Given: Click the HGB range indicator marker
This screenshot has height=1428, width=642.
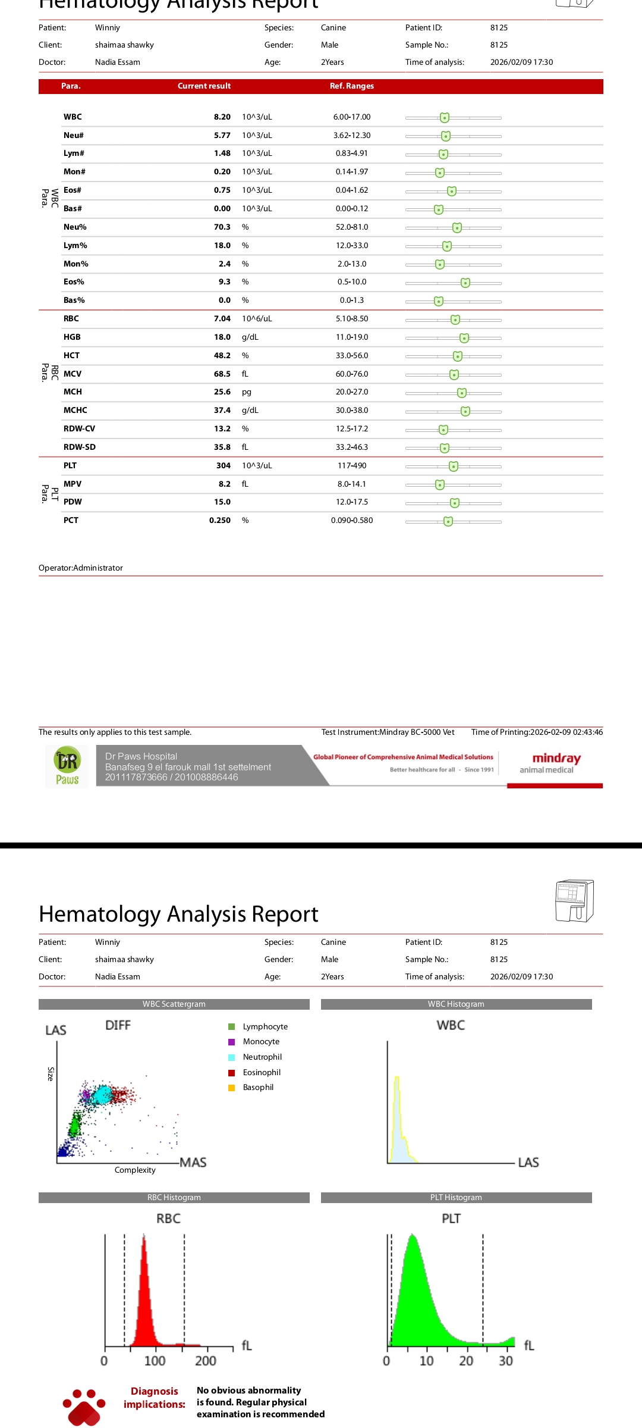Looking at the screenshot, I should [464, 338].
